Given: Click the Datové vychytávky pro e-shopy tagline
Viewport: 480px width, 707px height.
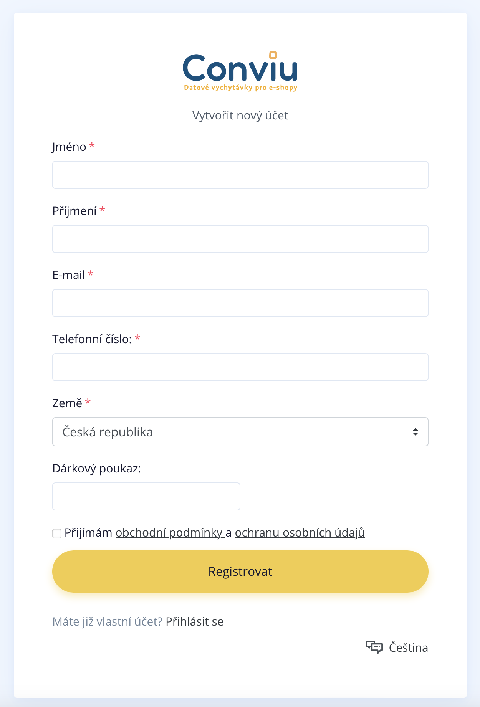Looking at the screenshot, I should [x=240, y=88].
